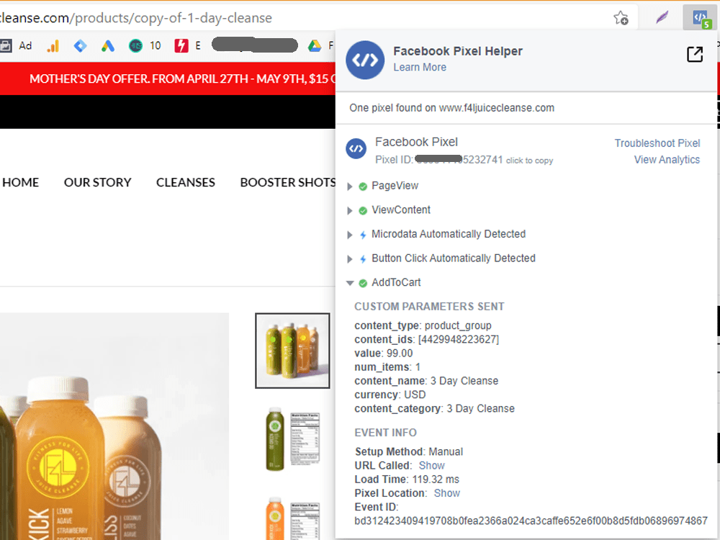The width and height of the screenshot is (720, 540).
Task: Click the AddToCart Event ID hash value
Action: 531,521
